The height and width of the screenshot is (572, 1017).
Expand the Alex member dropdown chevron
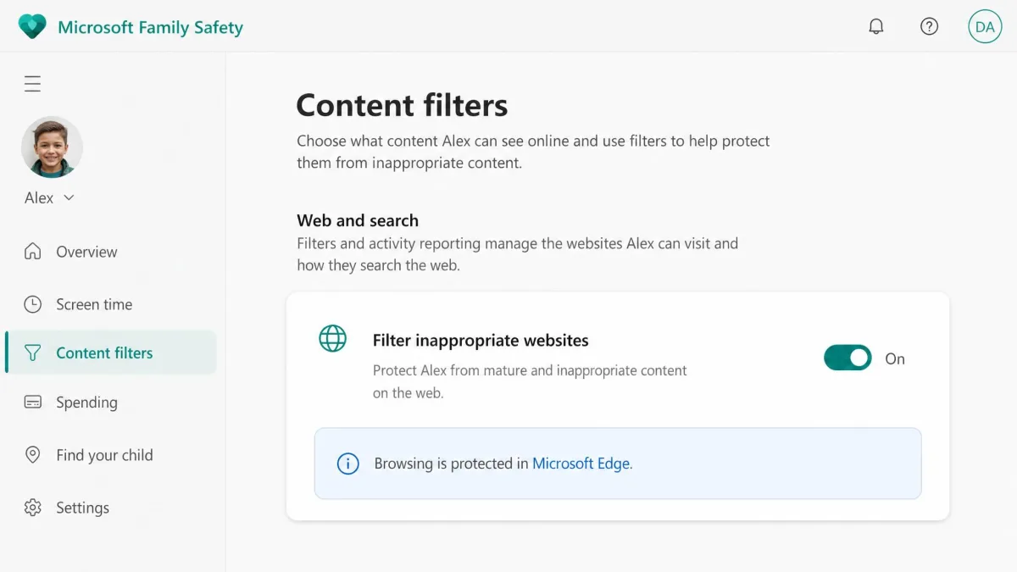[x=69, y=197]
